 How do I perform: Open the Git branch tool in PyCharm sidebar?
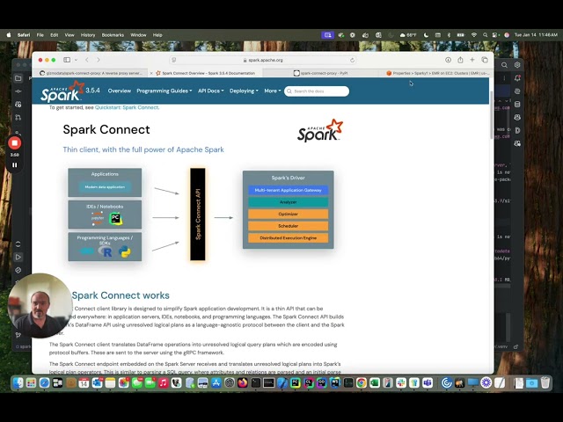click(x=18, y=334)
